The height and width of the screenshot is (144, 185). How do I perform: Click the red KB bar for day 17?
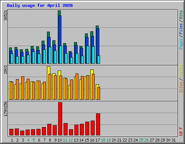pyautogui.click(x=98, y=125)
